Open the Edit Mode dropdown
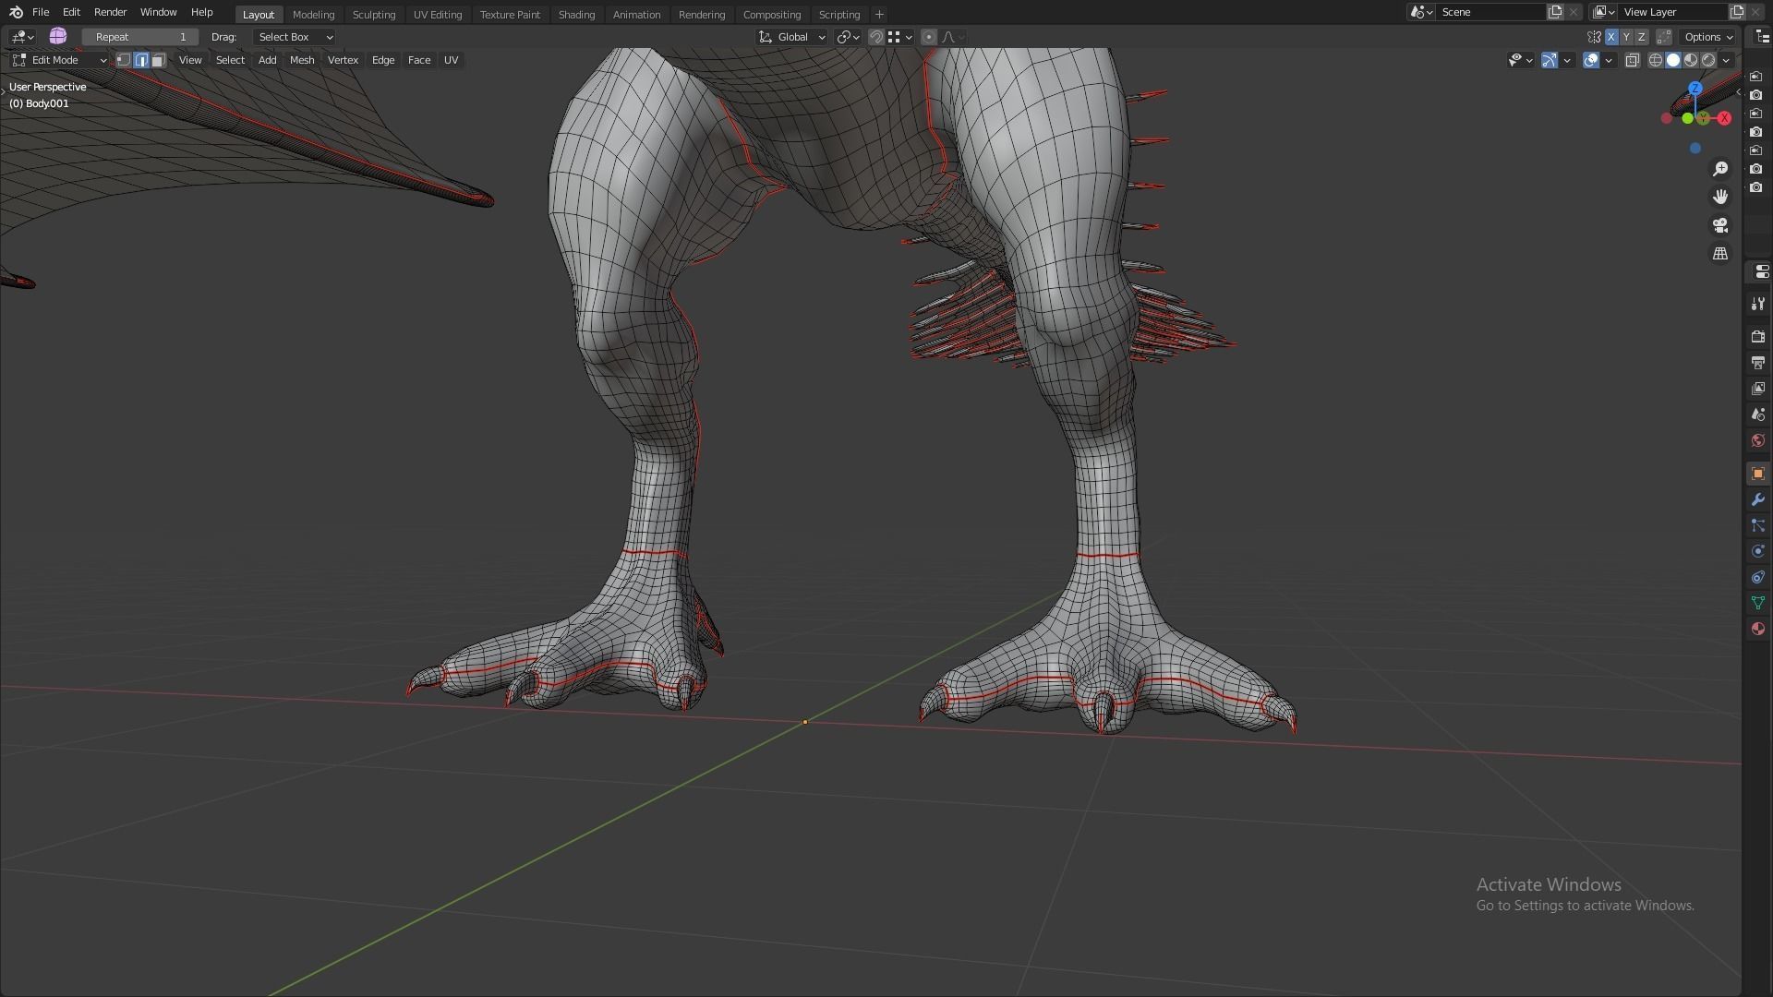 pyautogui.click(x=59, y=60)
